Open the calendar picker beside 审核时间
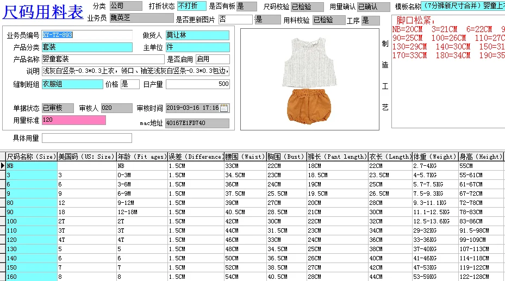The image size is (505, 281). 224,108
